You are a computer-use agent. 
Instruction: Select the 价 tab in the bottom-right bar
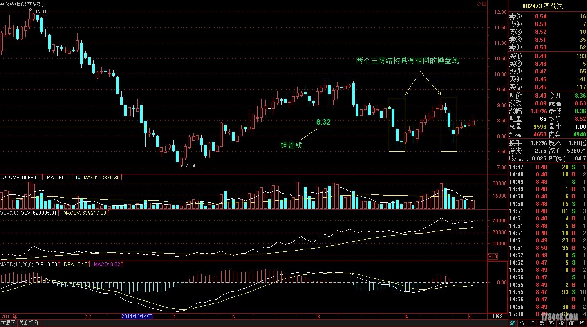(x=522, y=323)
